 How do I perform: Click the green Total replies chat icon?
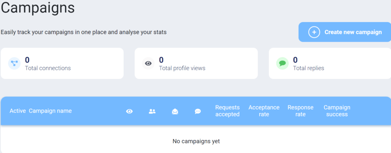(282, 63)
